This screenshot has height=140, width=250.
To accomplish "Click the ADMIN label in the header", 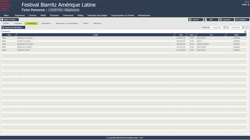I will tap(244, 5).
